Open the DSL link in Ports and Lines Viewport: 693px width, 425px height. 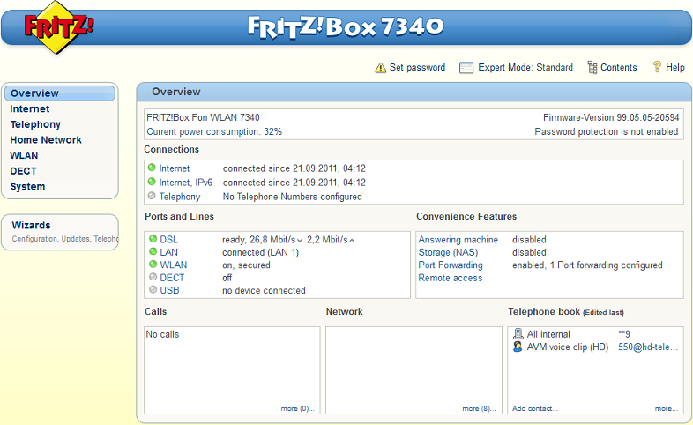click(168, 240)
